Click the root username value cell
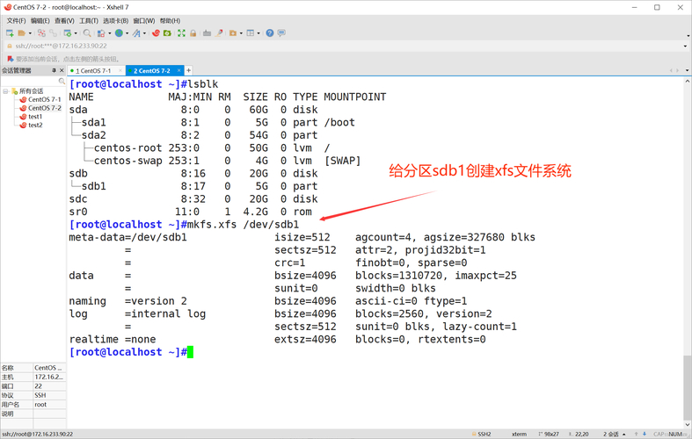The image size is (692, 439). (x=49, y=405)
